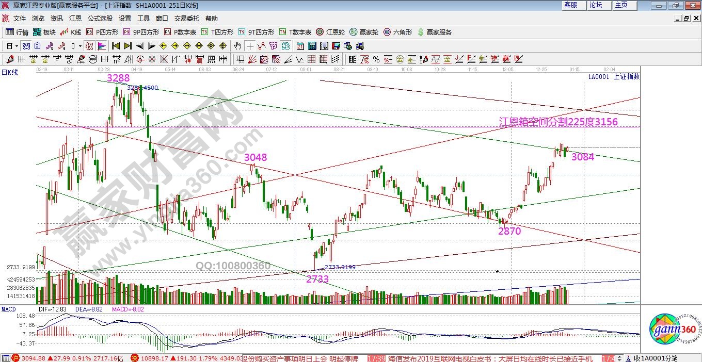The width and height of the screenshot is (702, 362).
Task: Open the 六角形 hexagon tool
Action: click(x=397, y=32)
